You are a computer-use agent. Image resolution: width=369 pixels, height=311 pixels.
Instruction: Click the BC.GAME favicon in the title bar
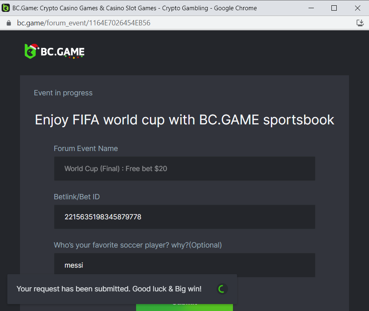click(6, 8)
